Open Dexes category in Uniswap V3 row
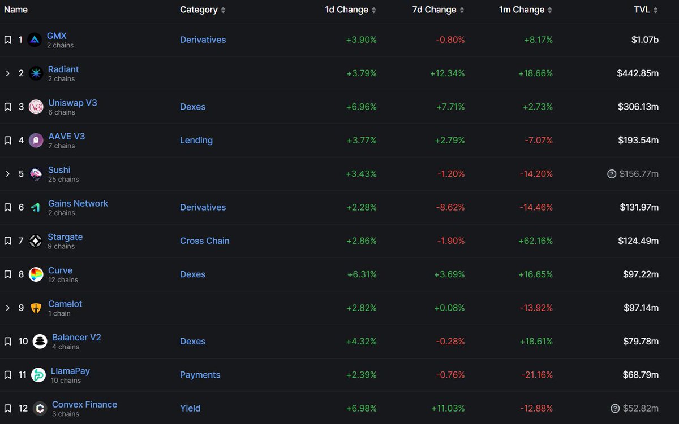The height and width of the screenshot is (424, 679). 192,107
